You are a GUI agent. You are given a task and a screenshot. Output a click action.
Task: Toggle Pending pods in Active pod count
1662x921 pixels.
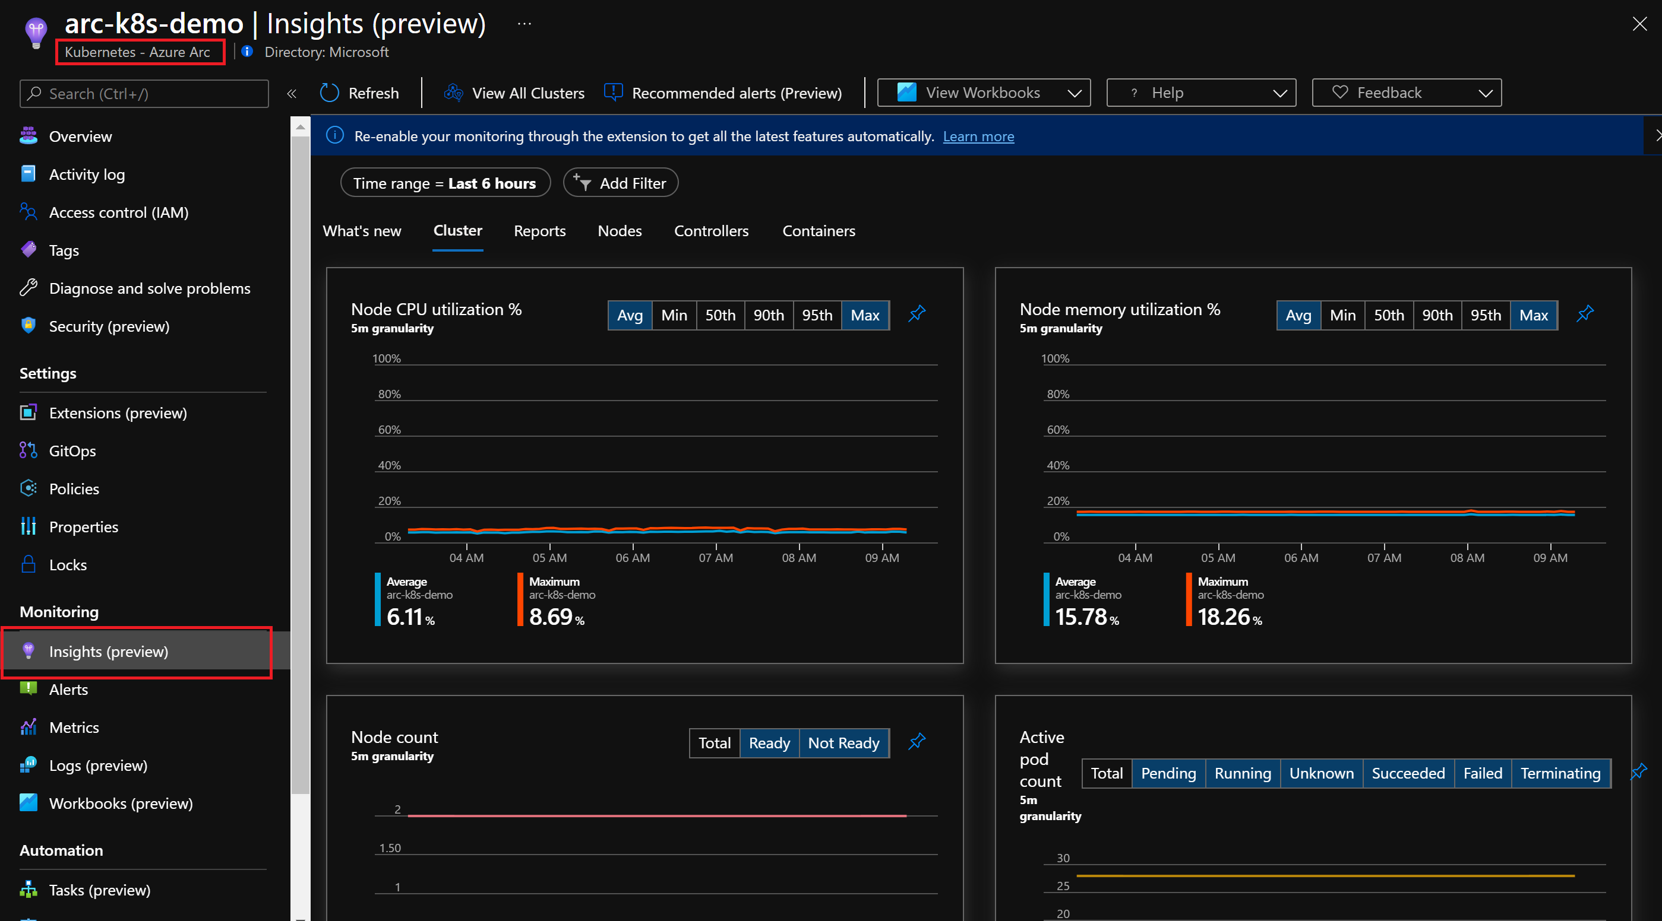click(x=1168, y=773)
